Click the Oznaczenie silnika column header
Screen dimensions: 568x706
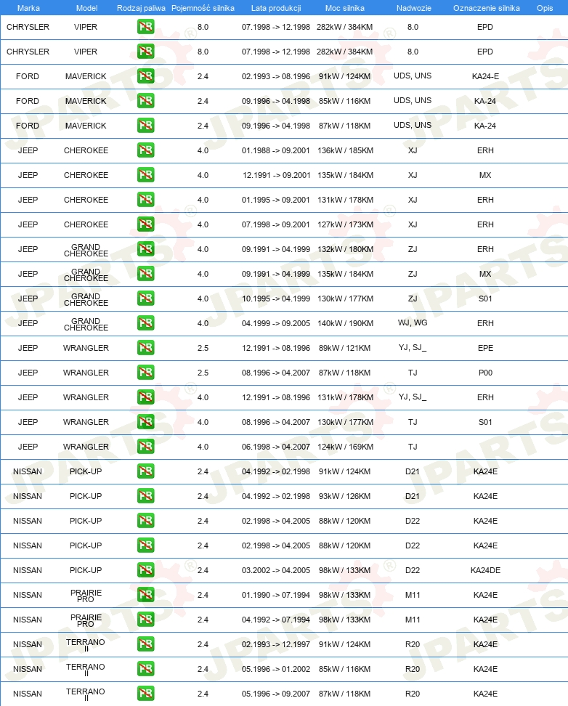tap(486, 8)
